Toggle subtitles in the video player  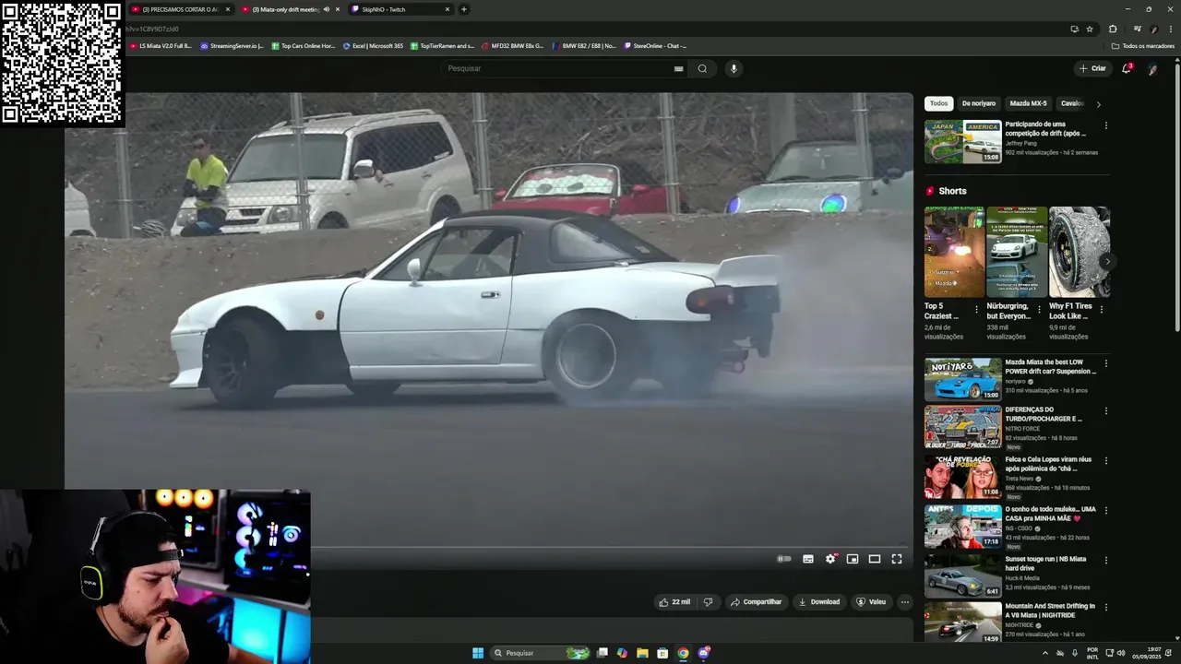[808, 559]
